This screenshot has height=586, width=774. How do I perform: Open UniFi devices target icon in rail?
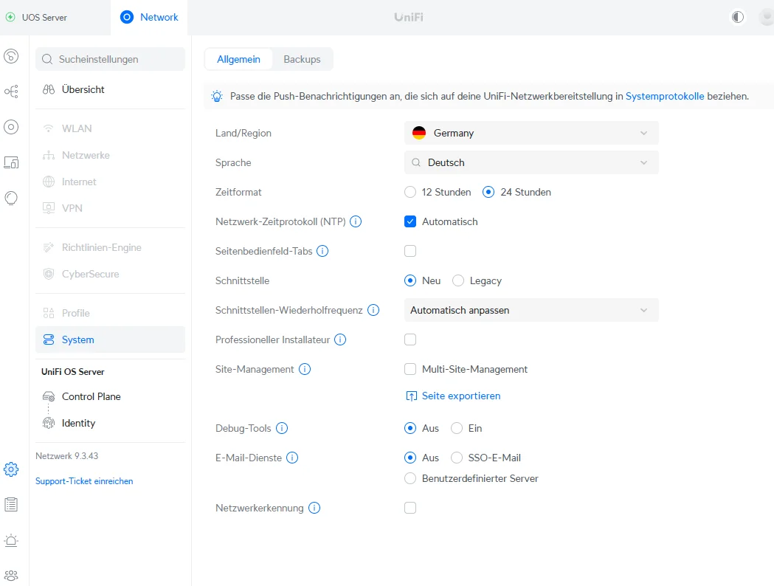pos(11,127)
